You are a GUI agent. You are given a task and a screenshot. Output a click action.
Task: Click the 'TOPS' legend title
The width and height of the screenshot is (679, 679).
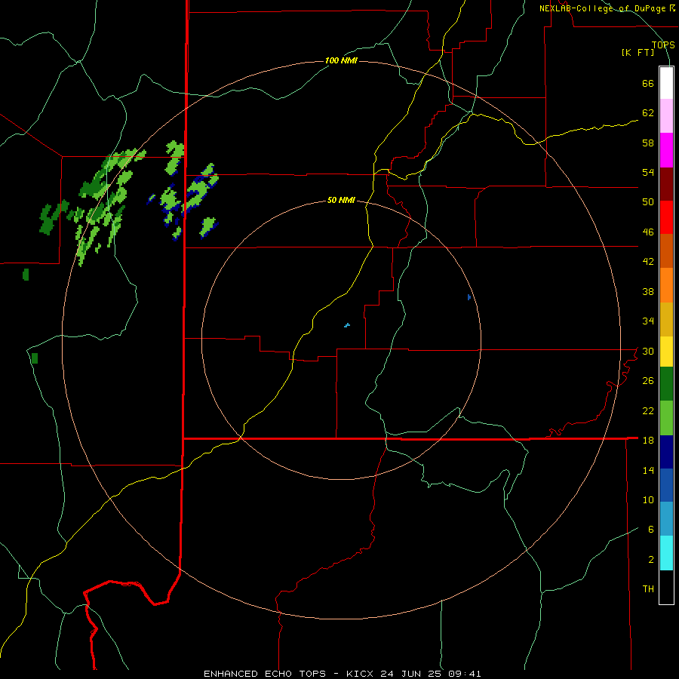[663, 45]
